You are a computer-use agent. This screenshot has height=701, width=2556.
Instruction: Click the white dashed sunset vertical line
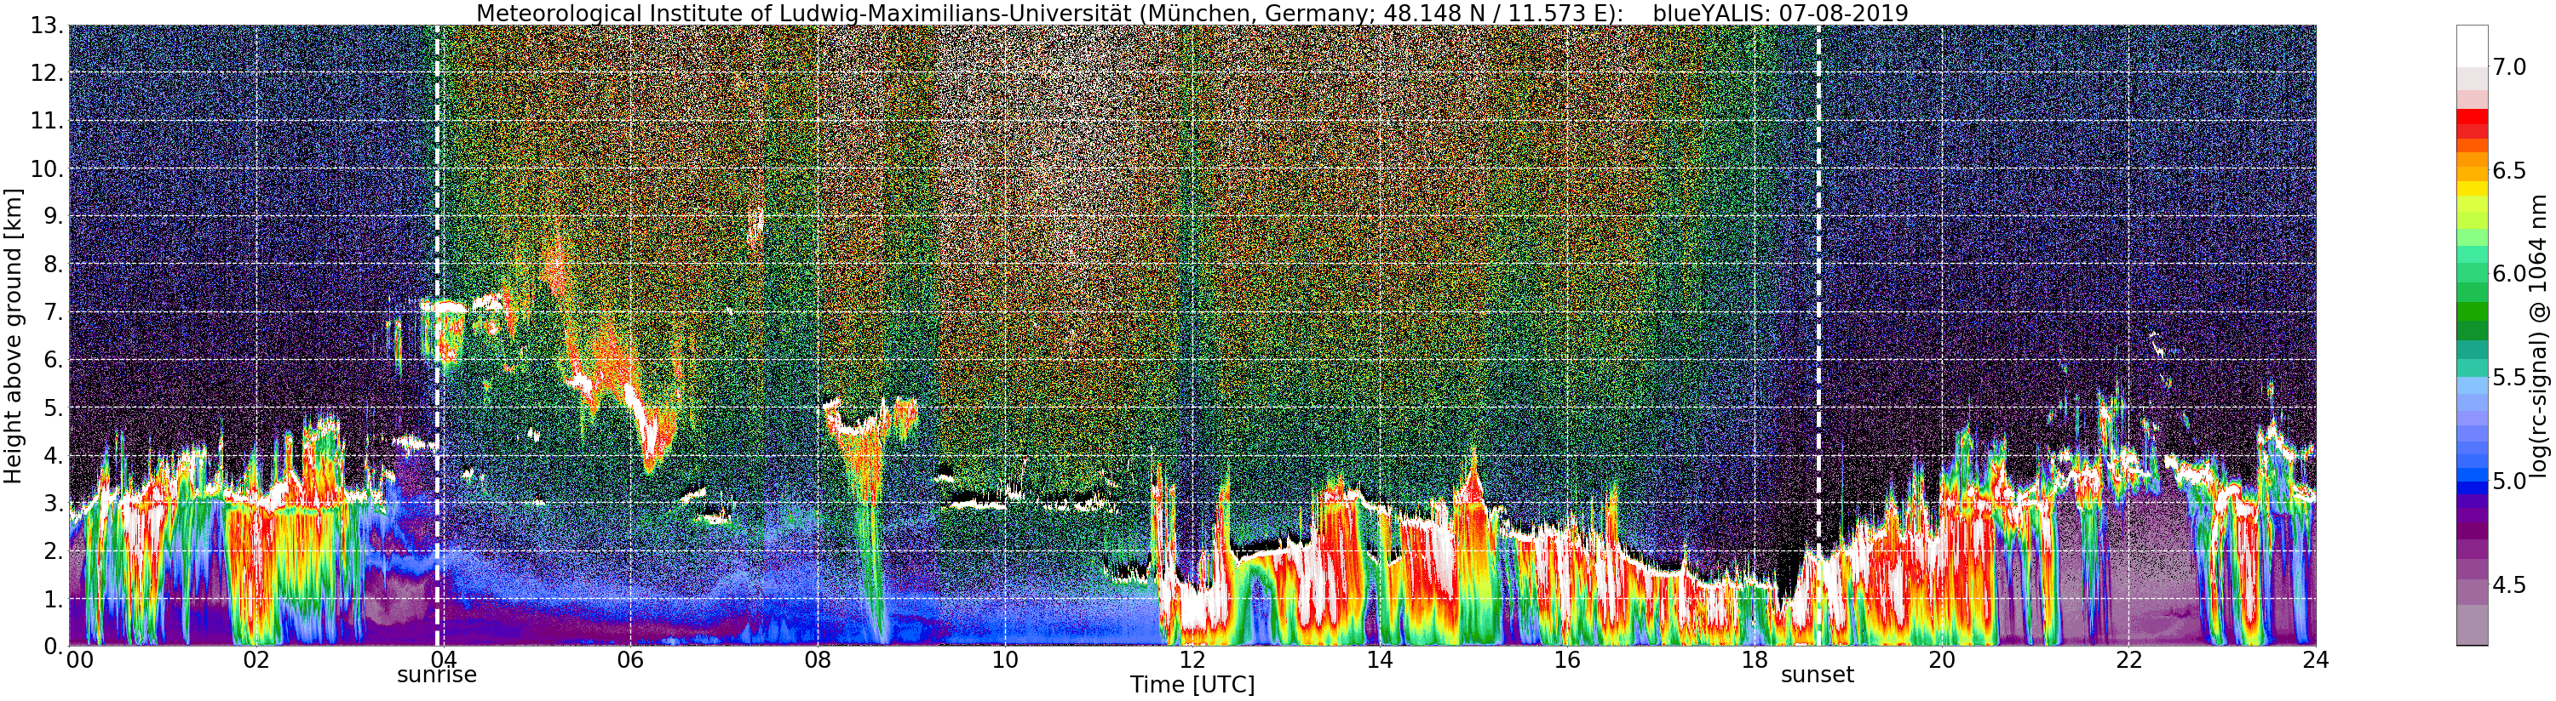pos(1818,335)
